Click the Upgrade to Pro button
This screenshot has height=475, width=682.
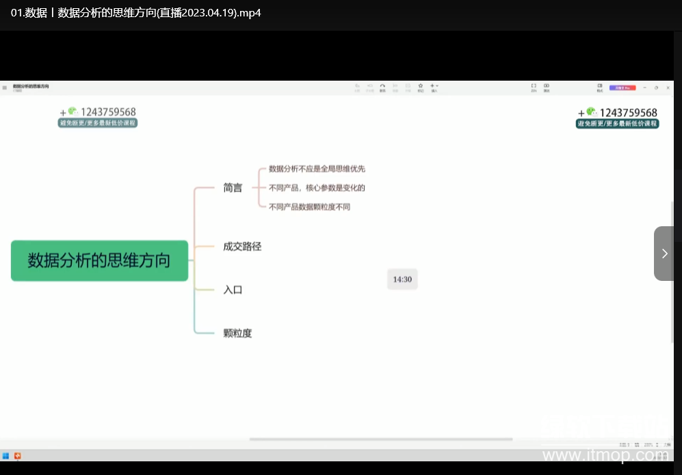pos(622,87)
